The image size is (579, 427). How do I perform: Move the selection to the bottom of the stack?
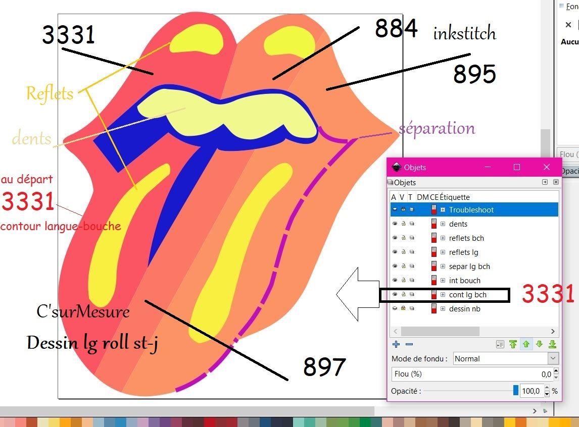point(552,344)
